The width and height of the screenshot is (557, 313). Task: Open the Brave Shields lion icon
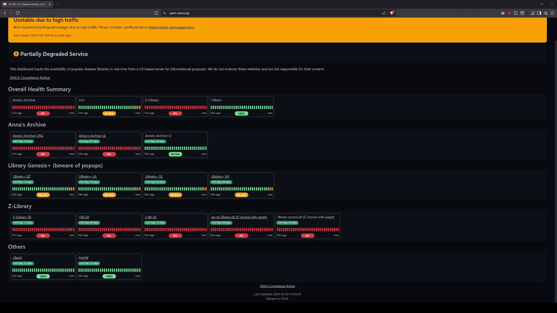392,13
